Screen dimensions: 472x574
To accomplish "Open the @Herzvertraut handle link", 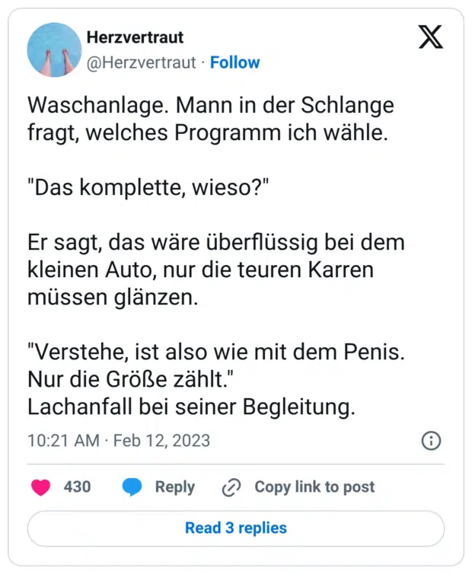I will click(x=142, y=62).
